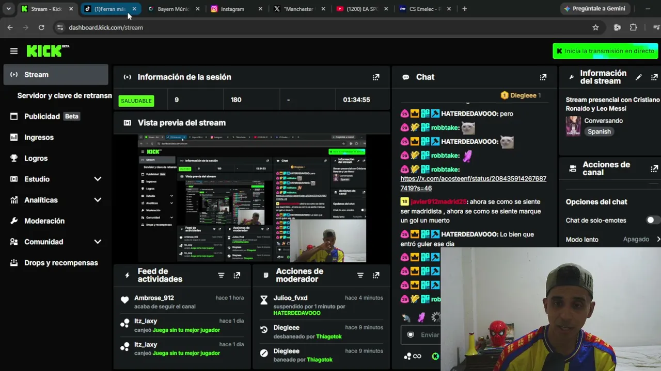661x371 pixels.
Task: Click the 01:34:55 session duration
Action: pos(356,100)
